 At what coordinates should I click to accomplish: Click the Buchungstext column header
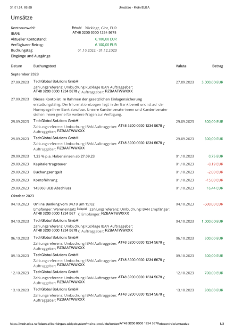(44, 66)
